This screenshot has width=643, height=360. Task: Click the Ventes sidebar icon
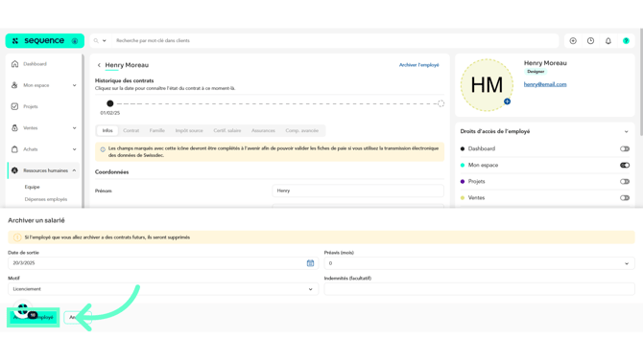(14, 127)
